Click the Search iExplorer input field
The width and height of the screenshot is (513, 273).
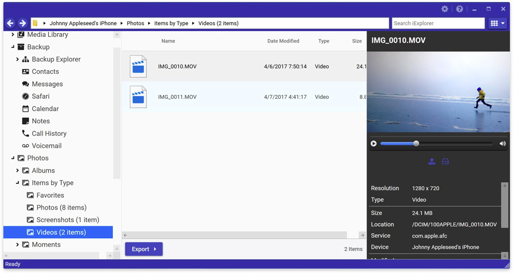click(438, 23)
